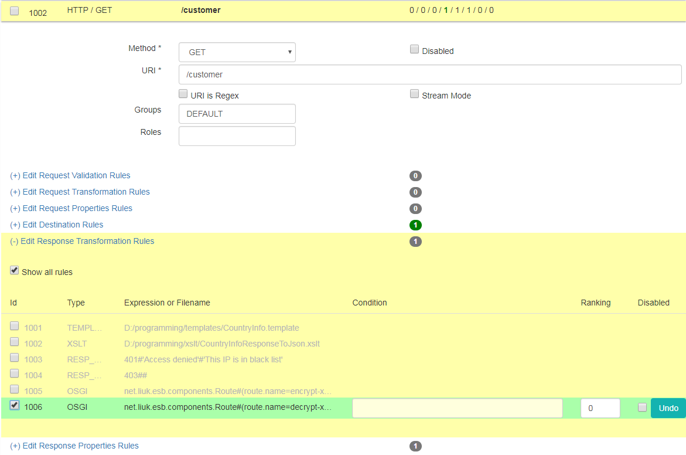Click the Groups field with DEFAULT
Viewport: 686px width, 455px height.
tap(237, 114)
